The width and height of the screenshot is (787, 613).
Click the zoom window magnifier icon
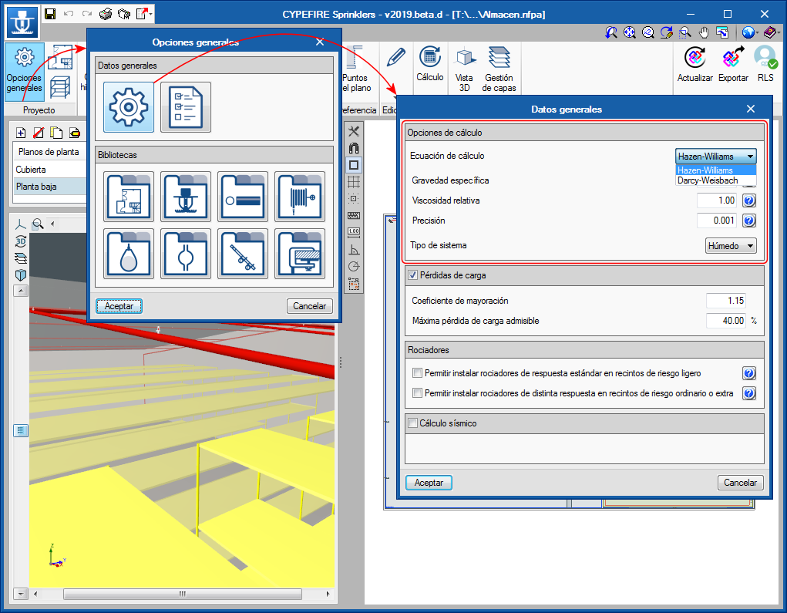pyautogui.click(x=685, y=32)
